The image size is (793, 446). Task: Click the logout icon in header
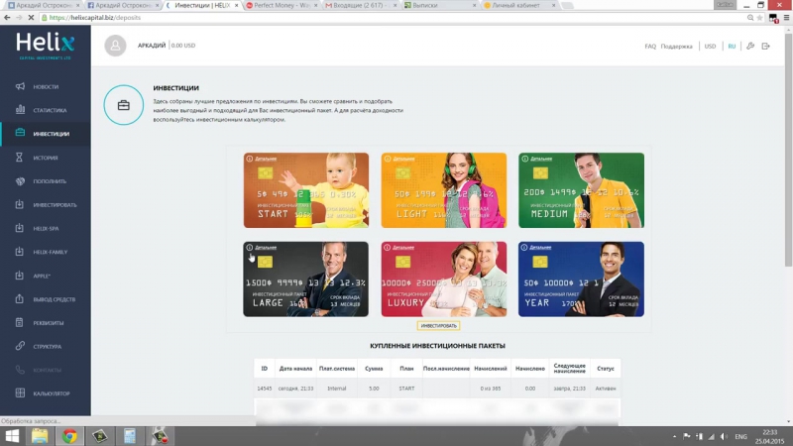click(x=766, y=46)
